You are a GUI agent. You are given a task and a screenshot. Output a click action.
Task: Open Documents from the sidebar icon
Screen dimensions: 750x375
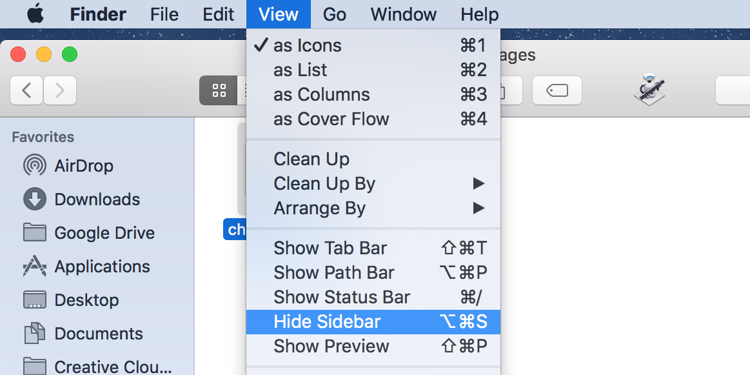point(35,334)
